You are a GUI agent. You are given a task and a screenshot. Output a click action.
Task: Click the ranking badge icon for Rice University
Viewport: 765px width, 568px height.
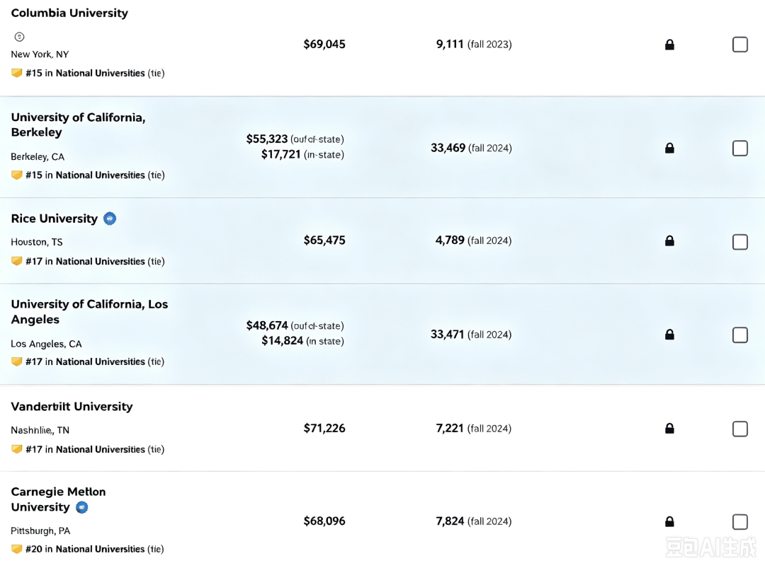[x=16, y=261]
